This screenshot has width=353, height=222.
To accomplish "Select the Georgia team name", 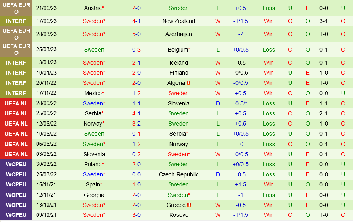I will tap(94, 195).
